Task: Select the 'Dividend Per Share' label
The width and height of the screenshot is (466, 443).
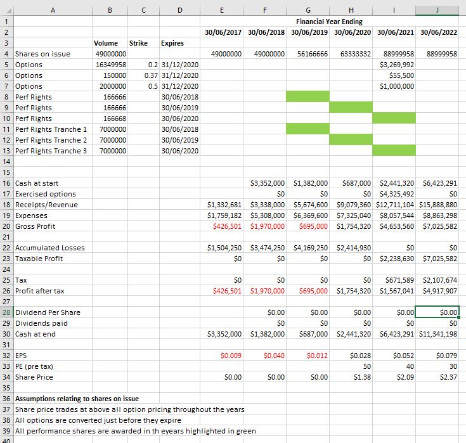Action: 53,312
